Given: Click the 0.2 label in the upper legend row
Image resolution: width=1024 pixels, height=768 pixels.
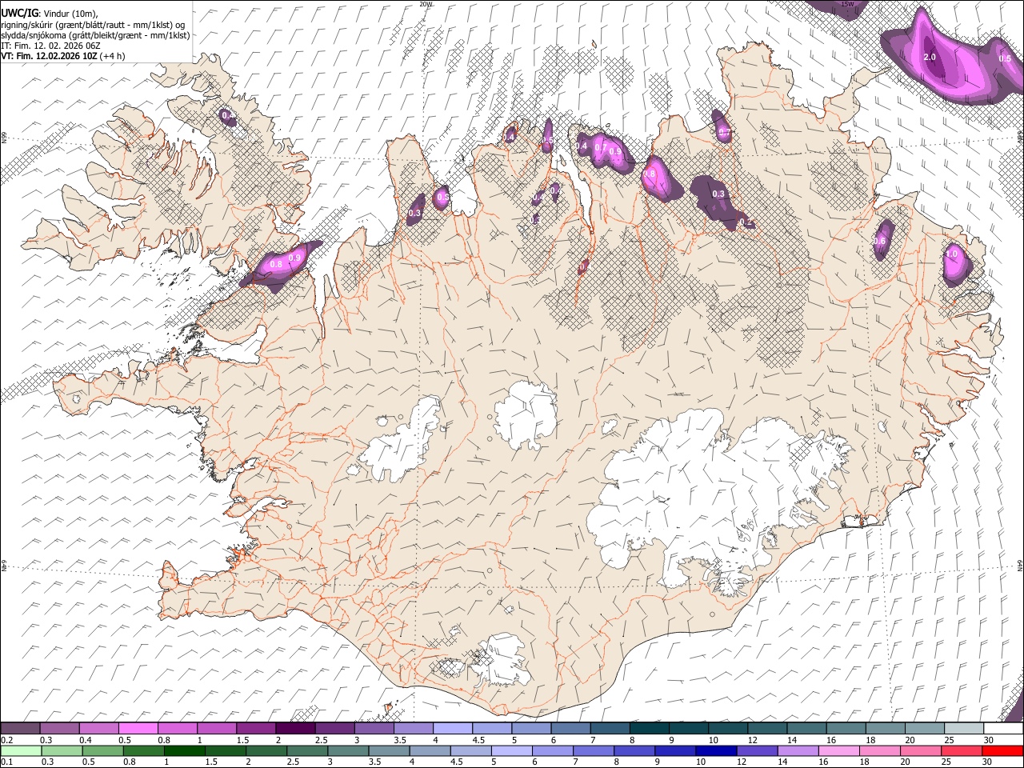Looking at the screenshot, I should tap(7, 740).
